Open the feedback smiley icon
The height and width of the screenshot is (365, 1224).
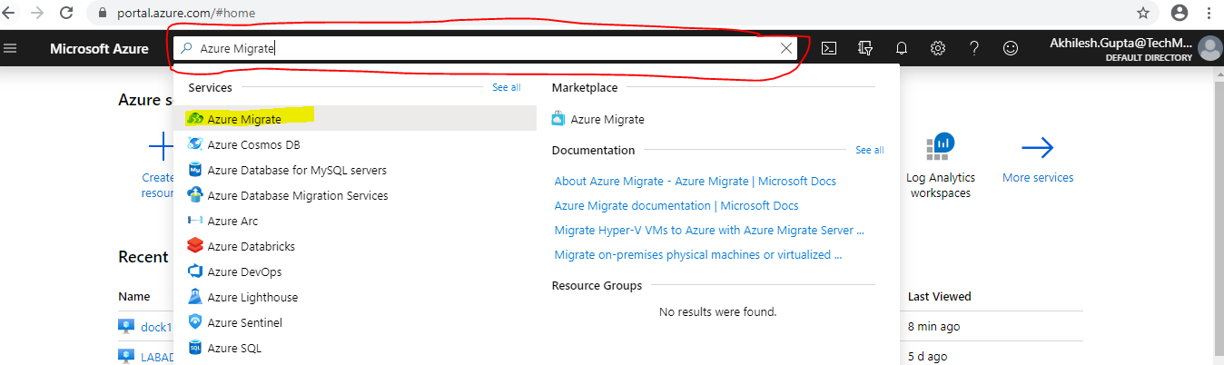coord(1011,48)
